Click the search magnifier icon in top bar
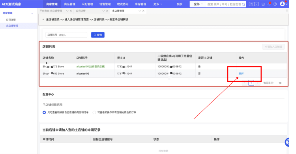Viewport: 296px width, 154px height. (x=244, y=4)
